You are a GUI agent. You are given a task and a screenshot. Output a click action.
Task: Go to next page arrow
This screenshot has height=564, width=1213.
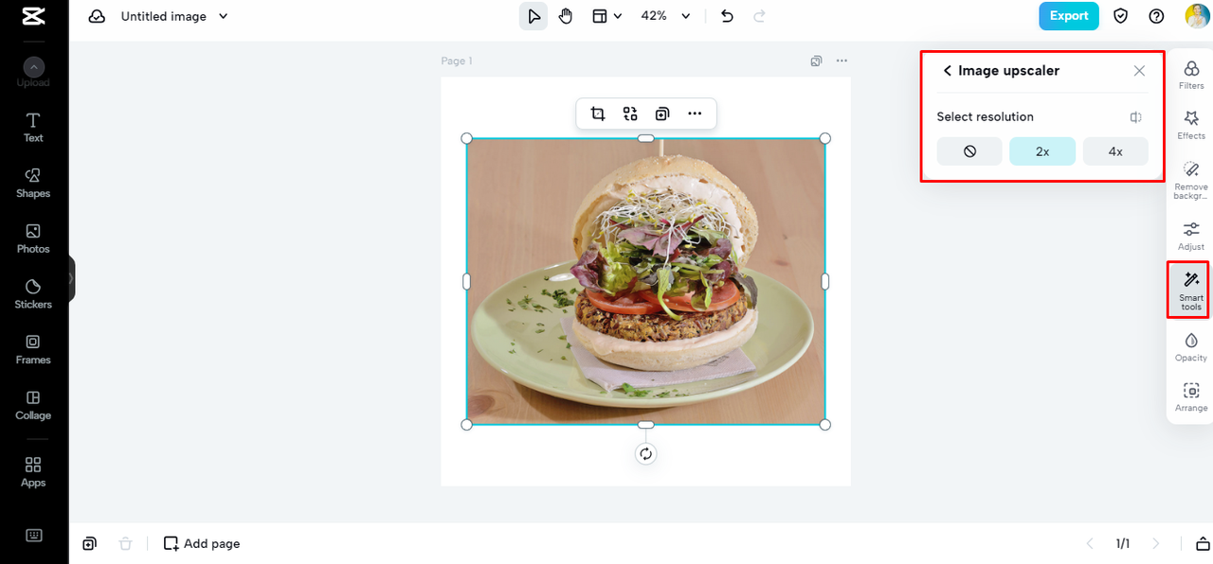point(1155,543)
